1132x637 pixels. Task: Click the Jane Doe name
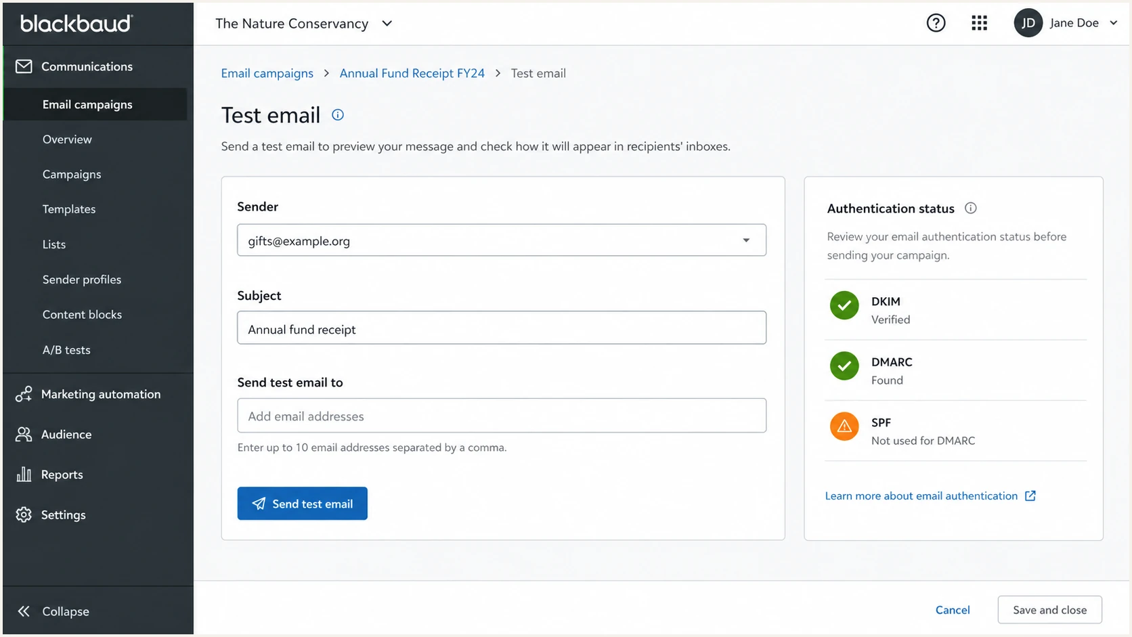coord(1074,23)
